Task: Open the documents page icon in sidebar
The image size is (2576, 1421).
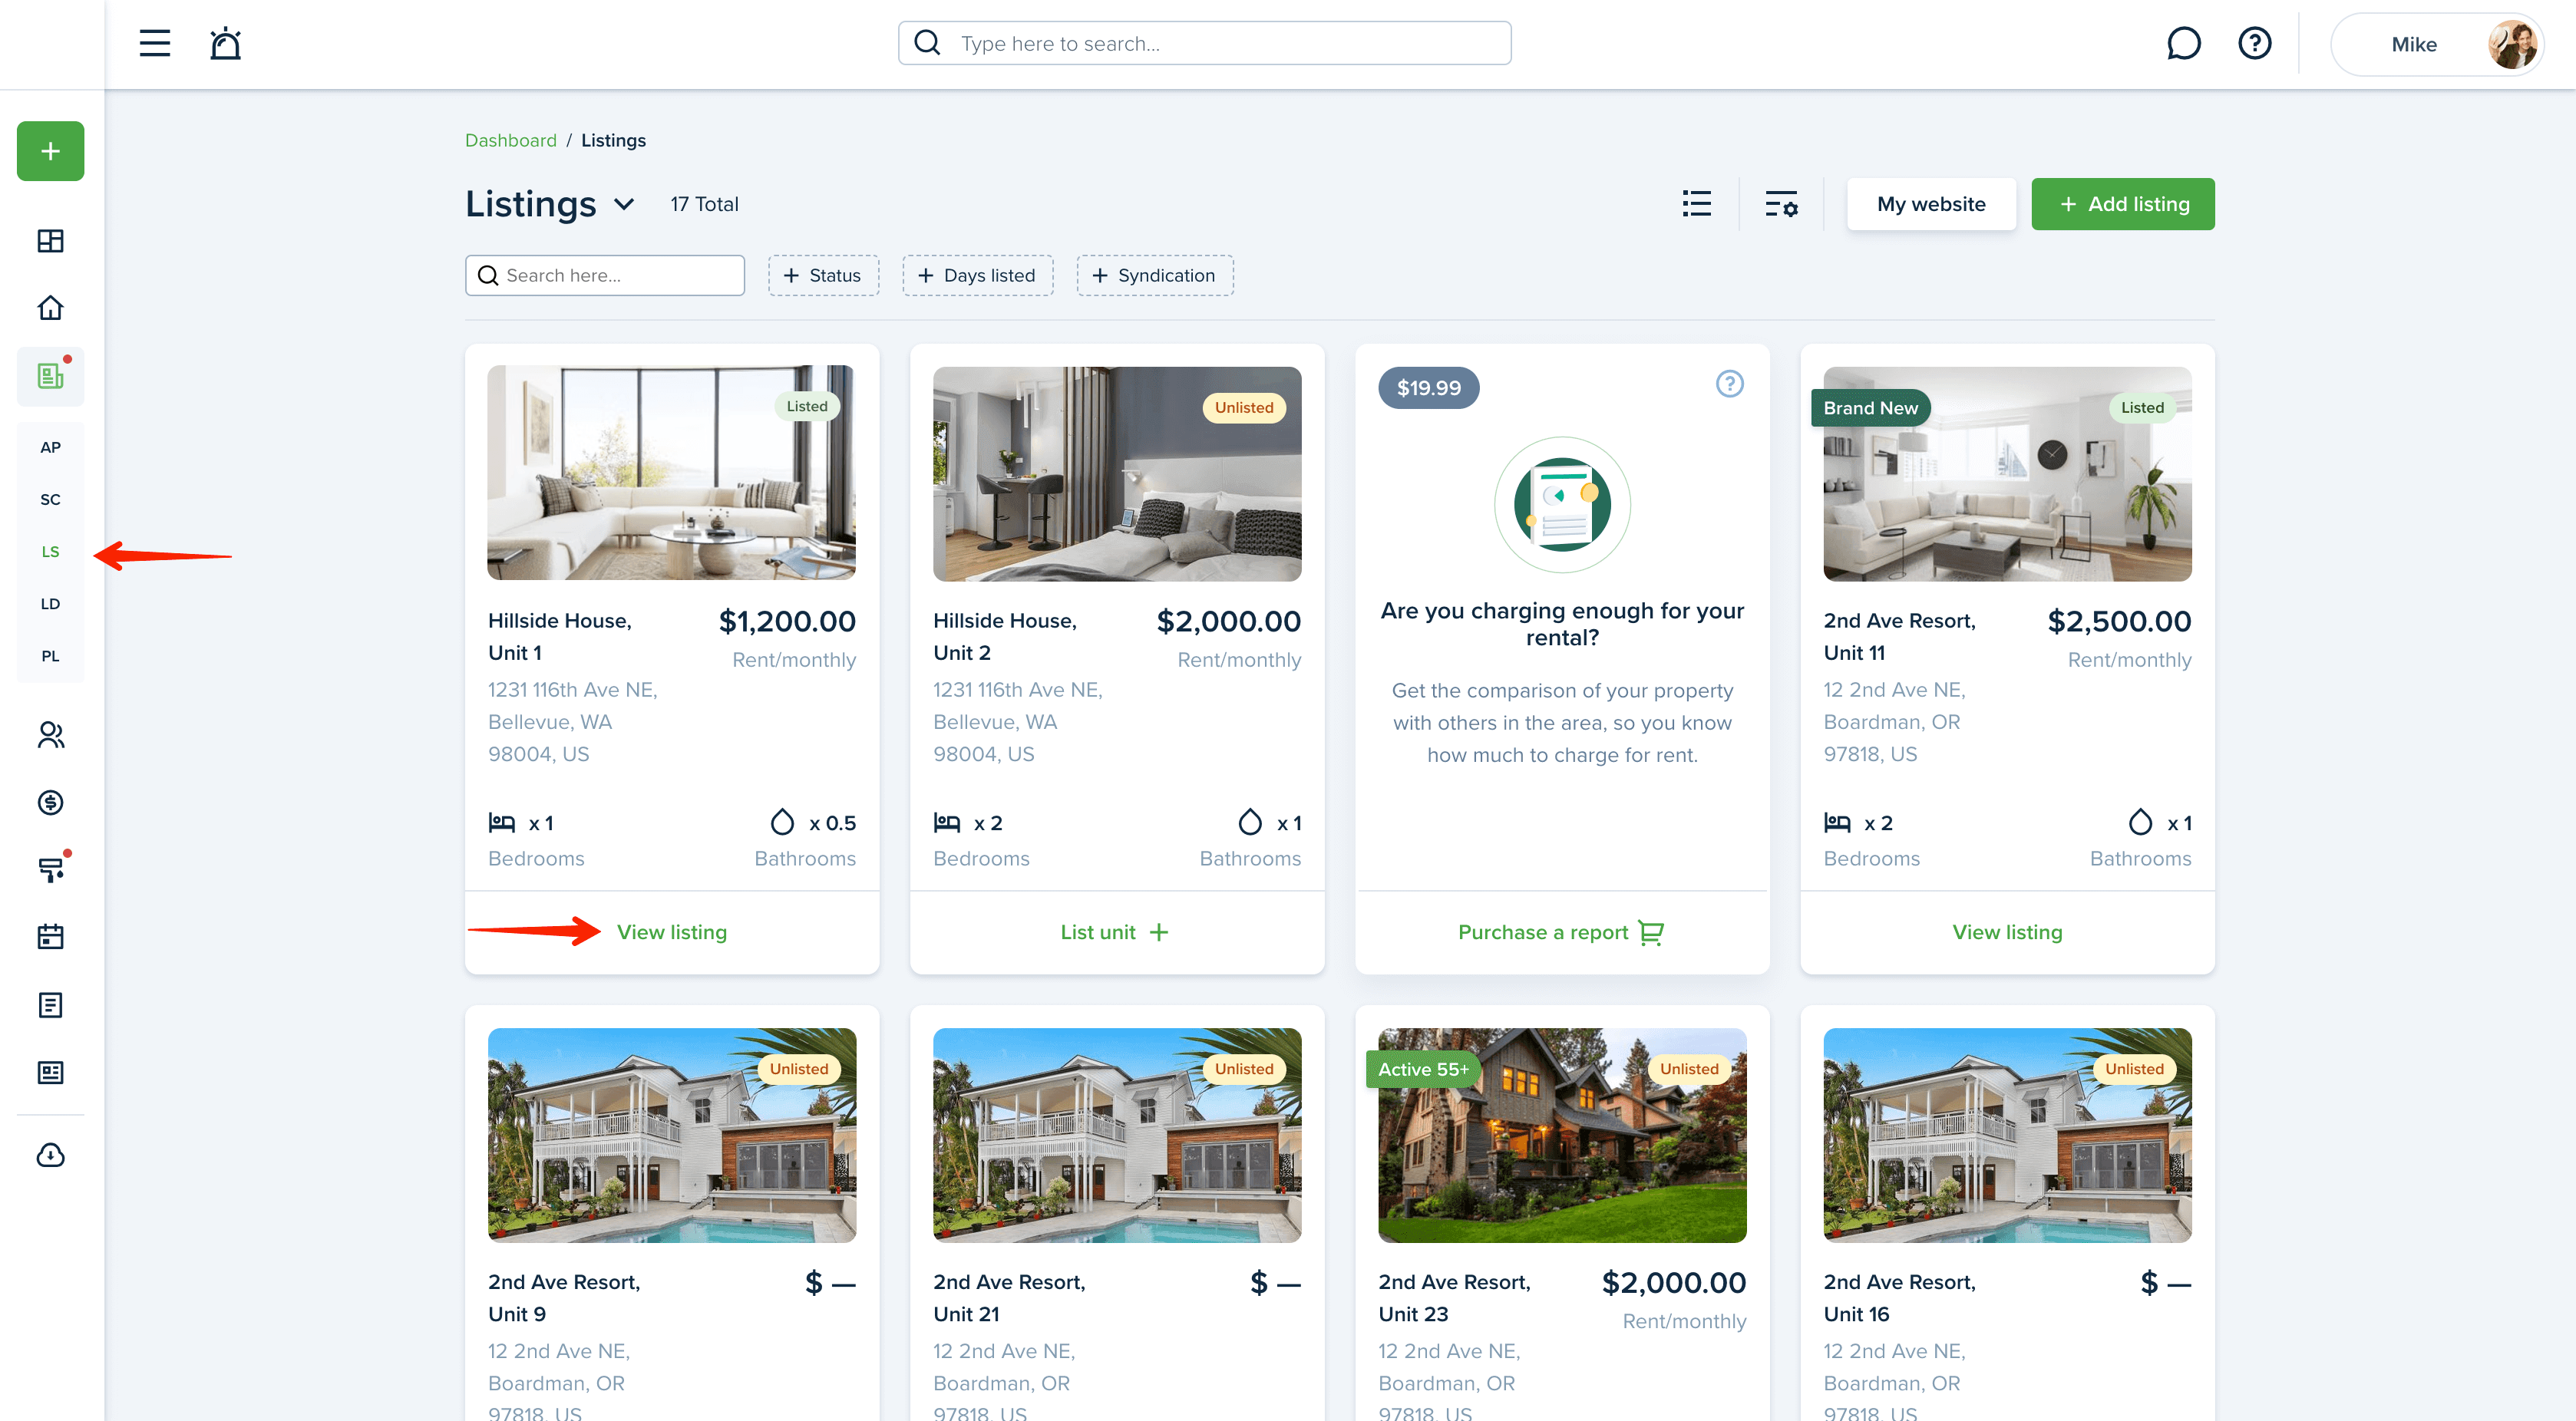Action: point(50,1004)
